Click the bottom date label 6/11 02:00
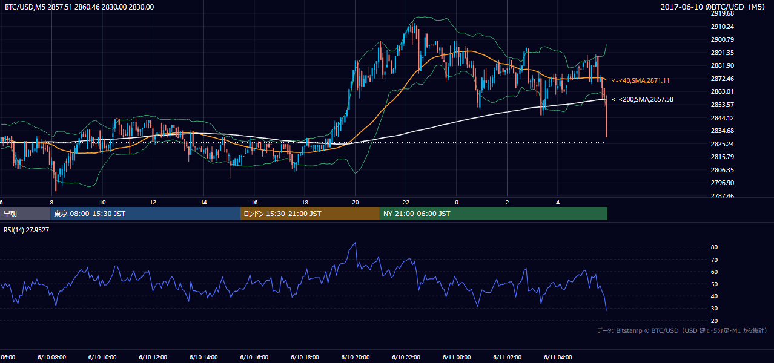 (507, 358)
